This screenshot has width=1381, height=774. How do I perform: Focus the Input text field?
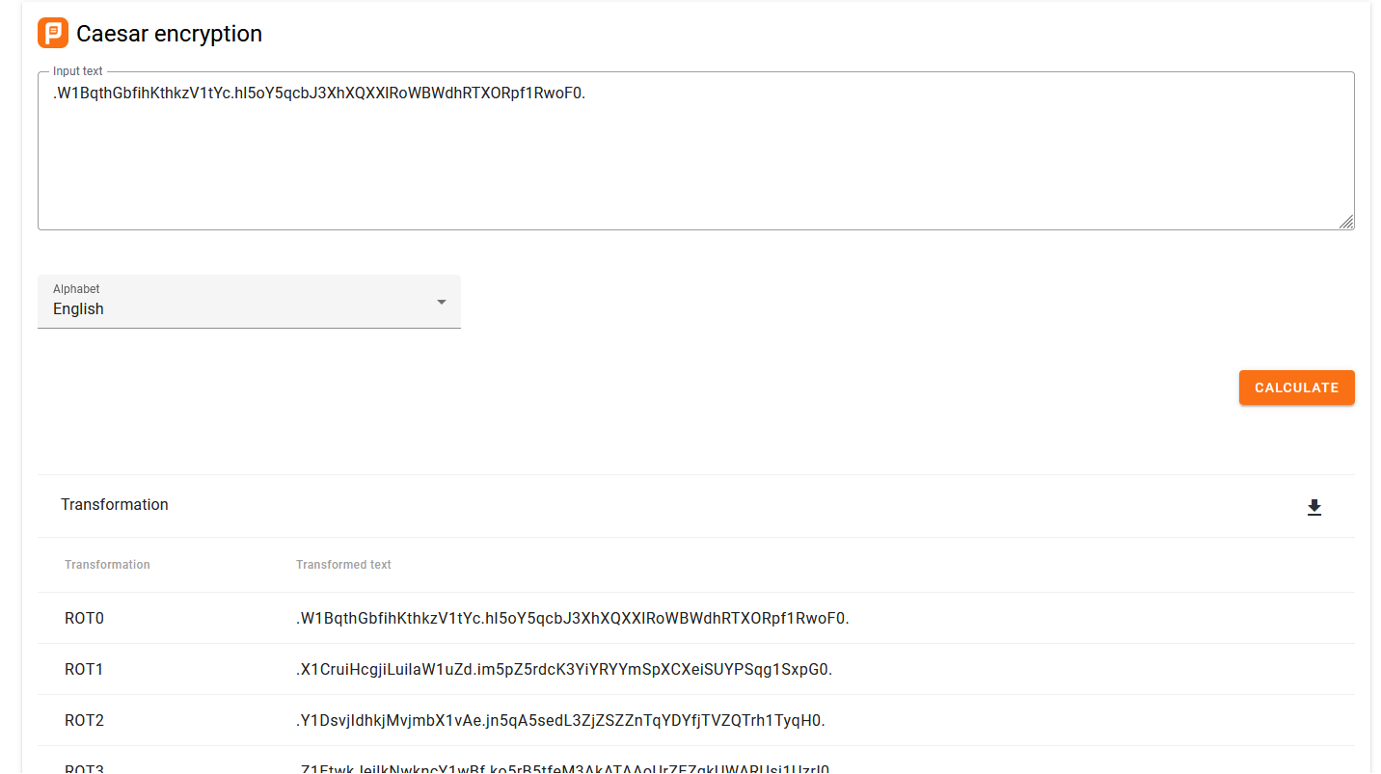click(x=695, y=150)
